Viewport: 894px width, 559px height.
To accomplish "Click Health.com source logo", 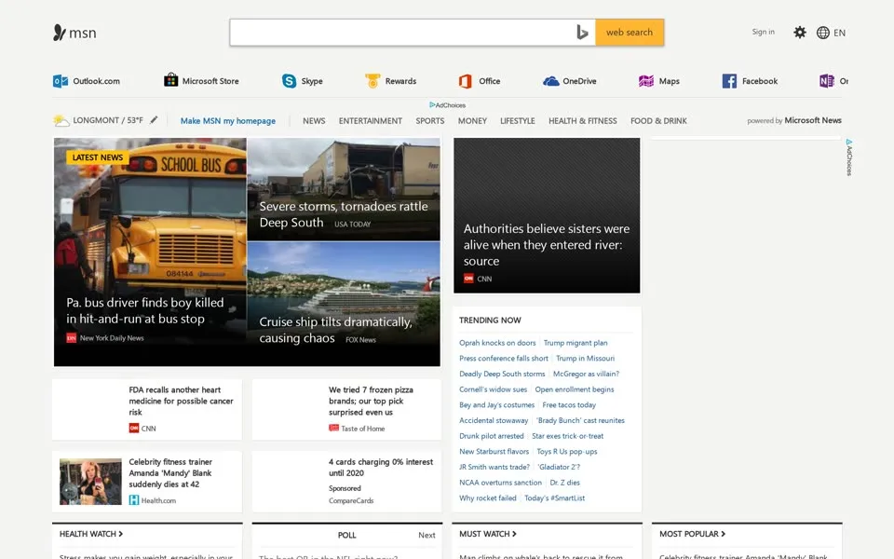I will (x=134, y=500).
